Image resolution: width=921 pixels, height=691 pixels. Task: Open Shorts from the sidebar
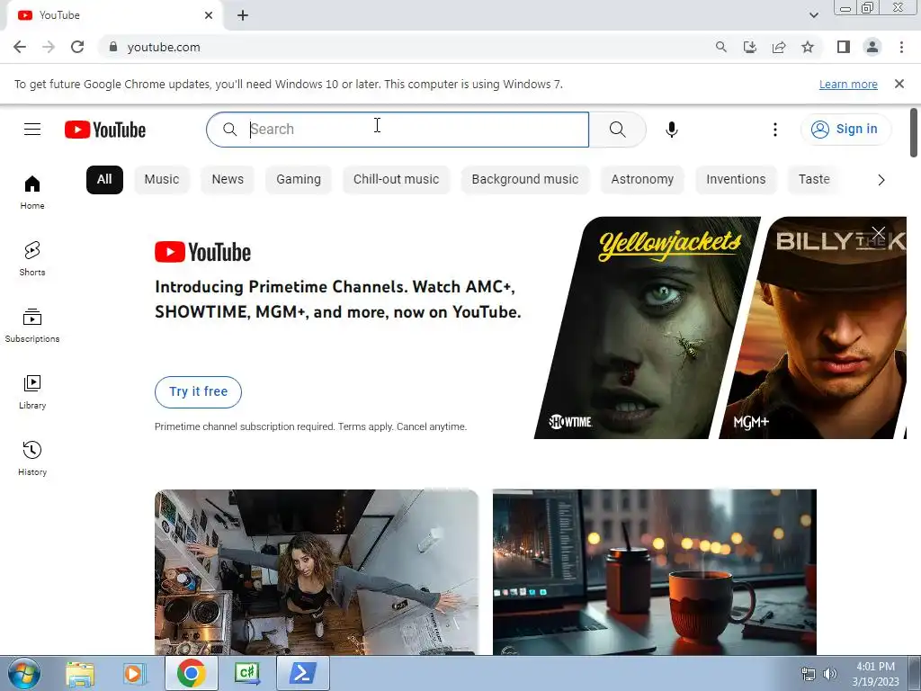32,258
